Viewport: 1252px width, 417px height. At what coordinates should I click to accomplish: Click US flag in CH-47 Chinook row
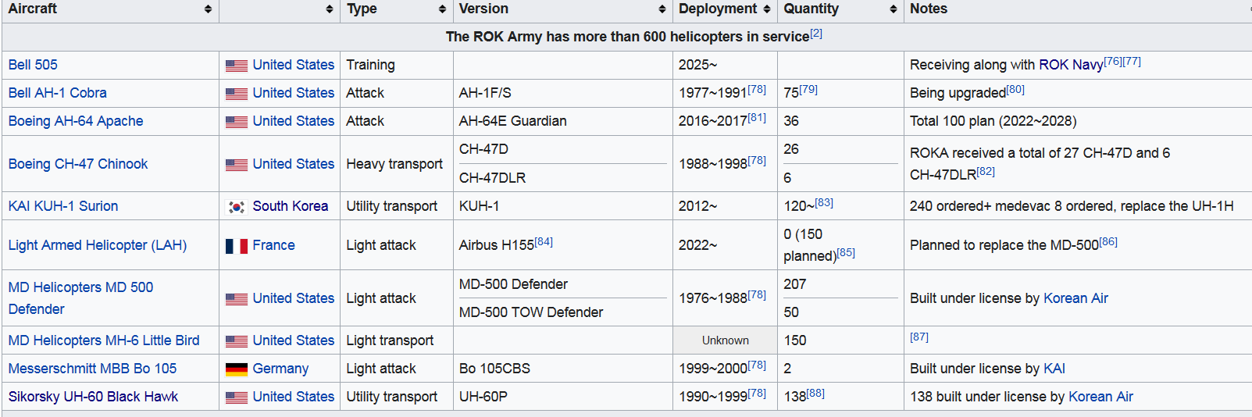(237, 165)
